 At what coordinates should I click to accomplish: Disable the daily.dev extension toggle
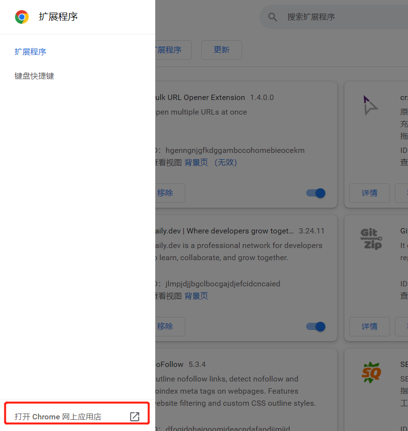click(316, 327)
